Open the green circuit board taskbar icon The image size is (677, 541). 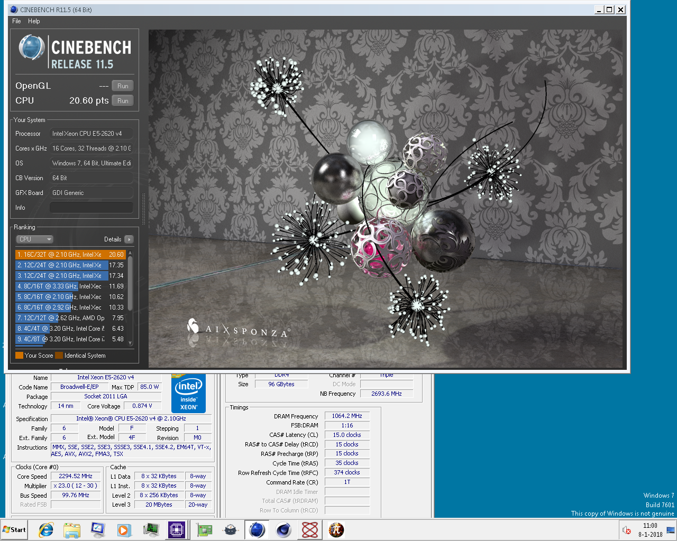coord(204,529)
